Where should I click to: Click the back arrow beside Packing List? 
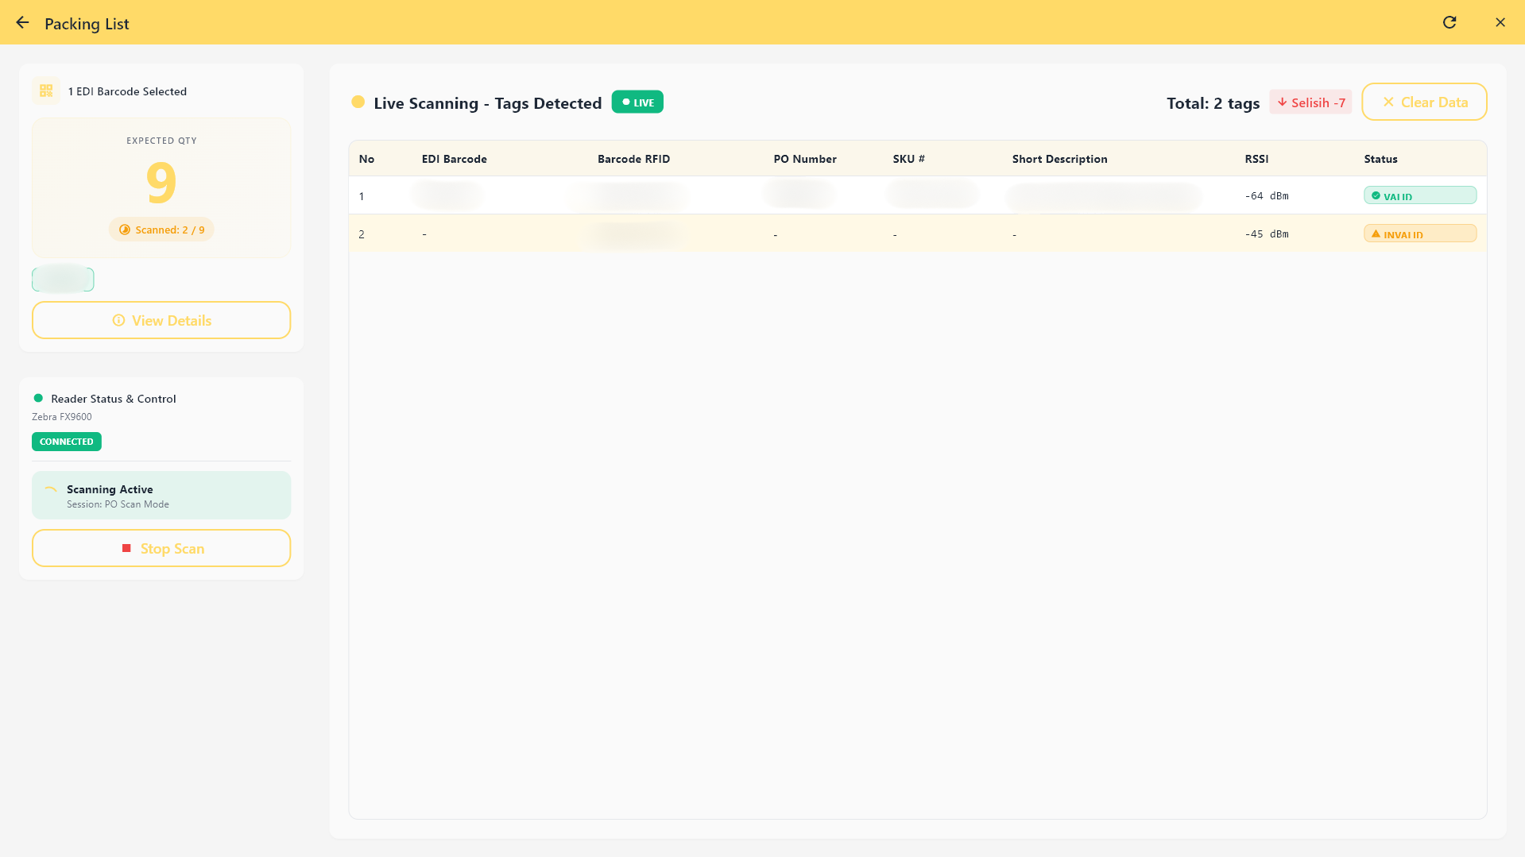(22, 23)
